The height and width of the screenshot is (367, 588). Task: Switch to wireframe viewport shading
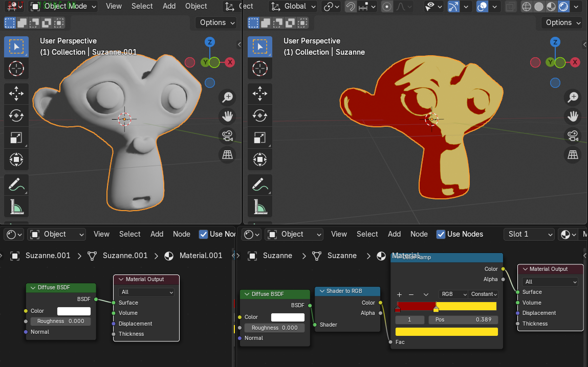526,7
